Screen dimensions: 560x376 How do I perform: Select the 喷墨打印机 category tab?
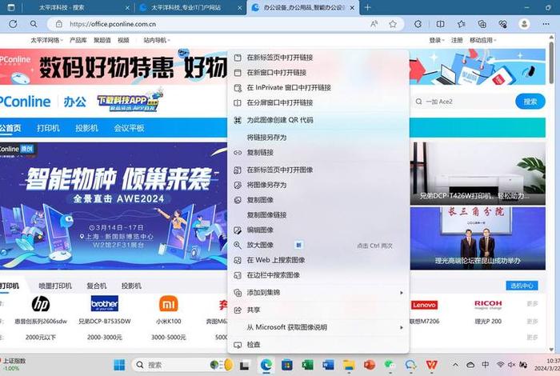tap(55, 286)
